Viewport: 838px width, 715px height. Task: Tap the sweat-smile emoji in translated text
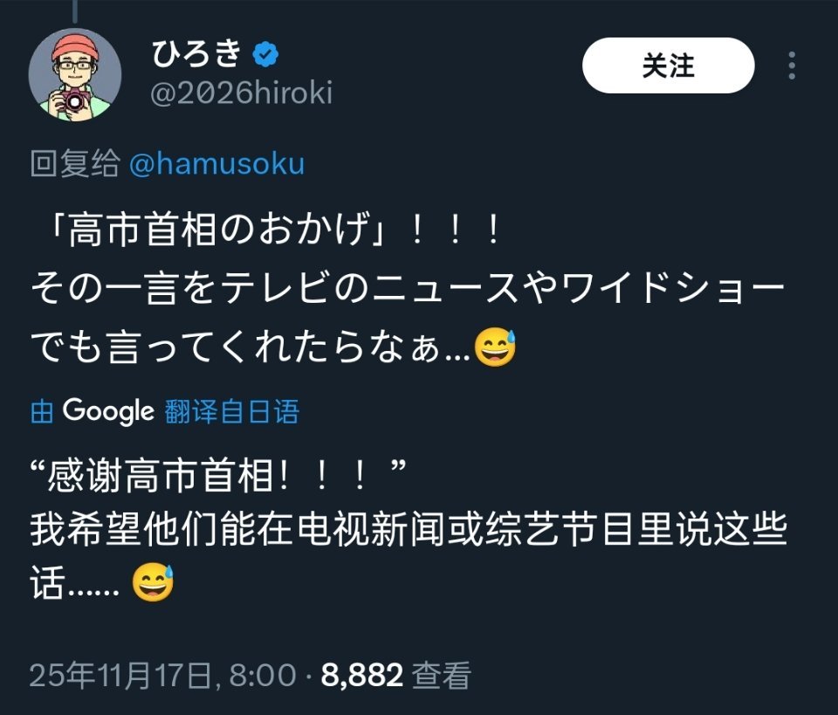[153, 582]
